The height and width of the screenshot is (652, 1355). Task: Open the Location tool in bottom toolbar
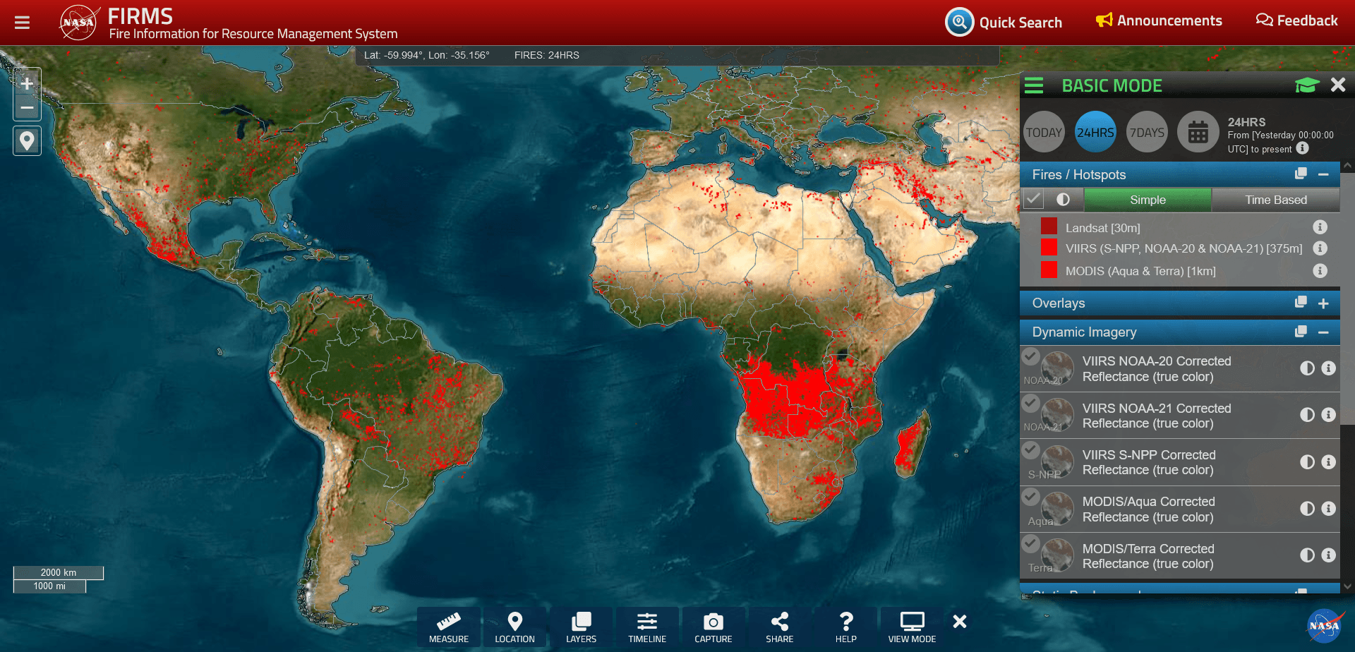[x=514, y=627]
